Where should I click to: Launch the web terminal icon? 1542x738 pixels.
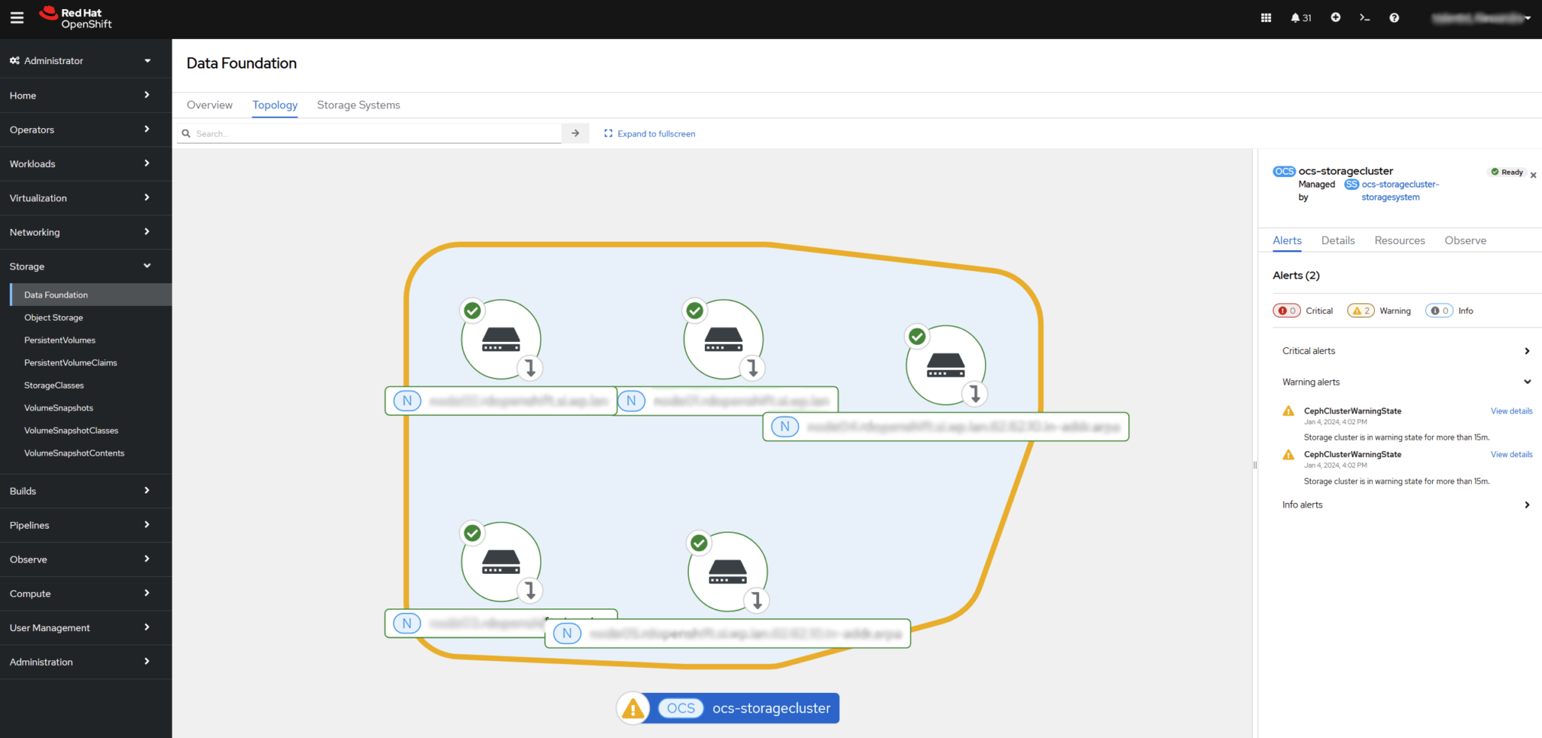point(1365,17)
